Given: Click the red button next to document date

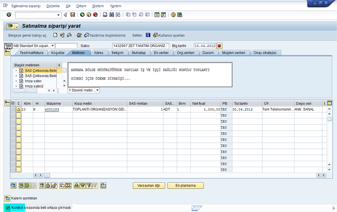Looking at the screenshot, I should pyautogui.click(x=219, y=46).
